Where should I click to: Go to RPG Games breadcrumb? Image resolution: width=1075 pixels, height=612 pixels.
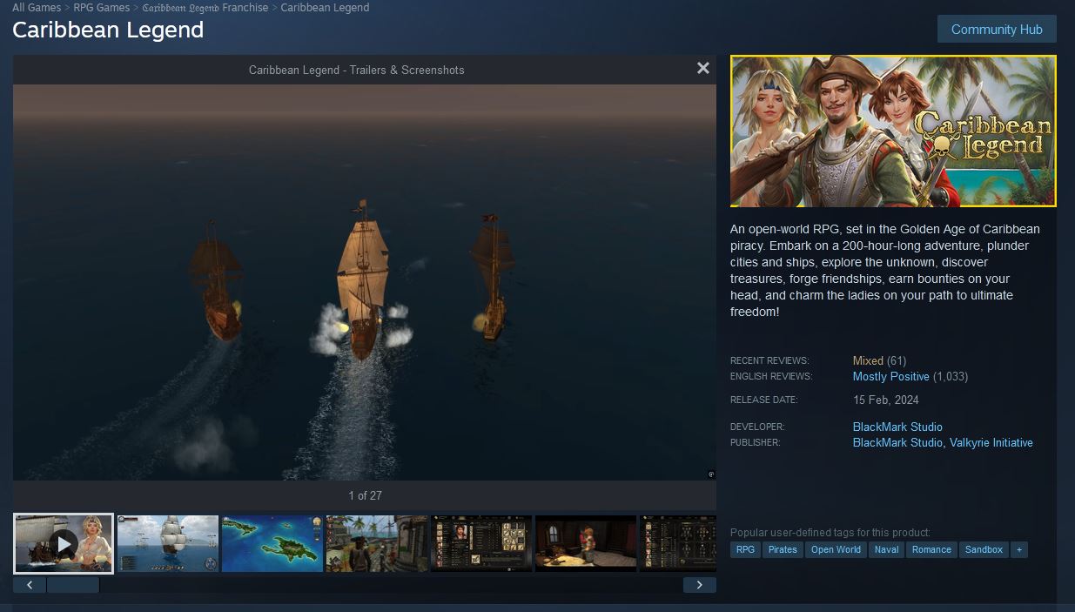(102, 8)
